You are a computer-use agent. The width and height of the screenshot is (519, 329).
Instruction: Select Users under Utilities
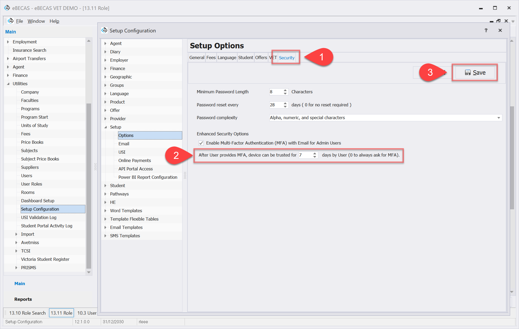[27, 176]
